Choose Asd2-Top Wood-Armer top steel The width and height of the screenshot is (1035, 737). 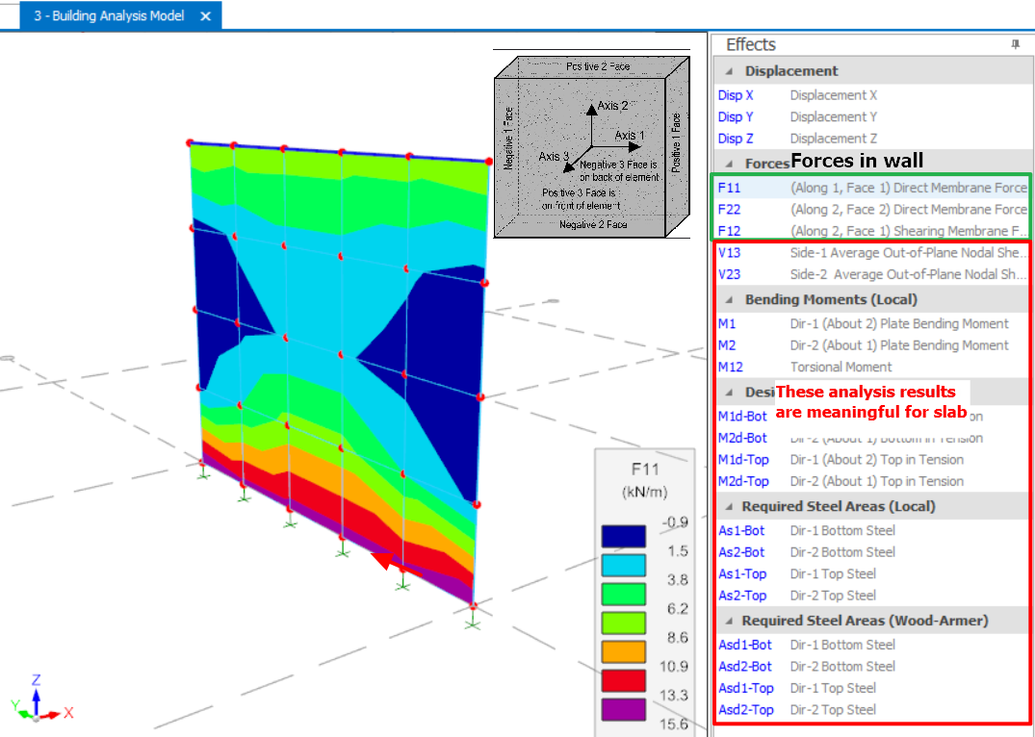(x=745, y=710)
